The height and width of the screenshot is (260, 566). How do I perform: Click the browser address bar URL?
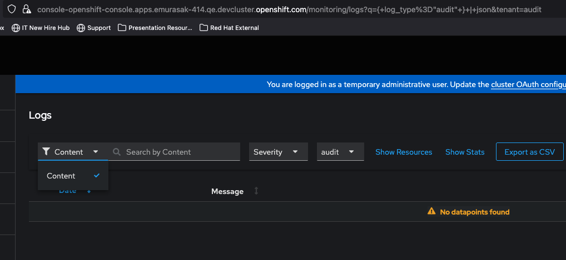(x=289, y=9)
